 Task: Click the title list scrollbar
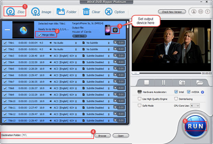click(x=127, y=25)
